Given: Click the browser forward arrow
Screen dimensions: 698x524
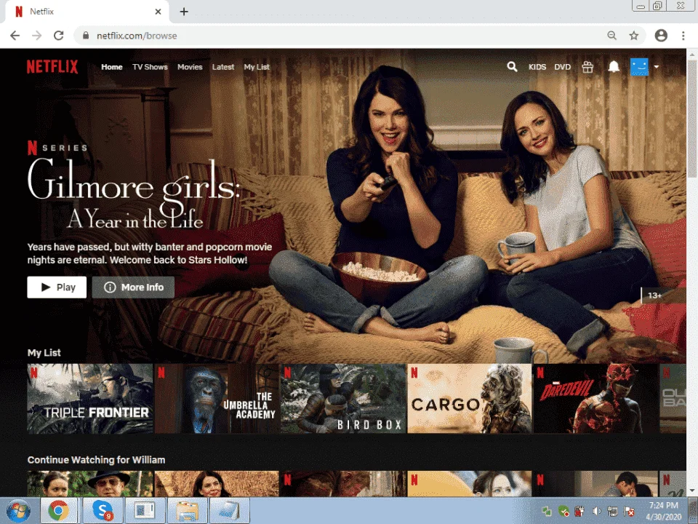Looking at the screenshot, I should (x=37, y=36).
